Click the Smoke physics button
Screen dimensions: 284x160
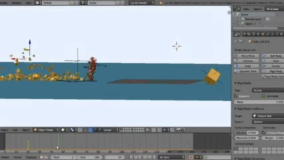(x=273, y=66)
